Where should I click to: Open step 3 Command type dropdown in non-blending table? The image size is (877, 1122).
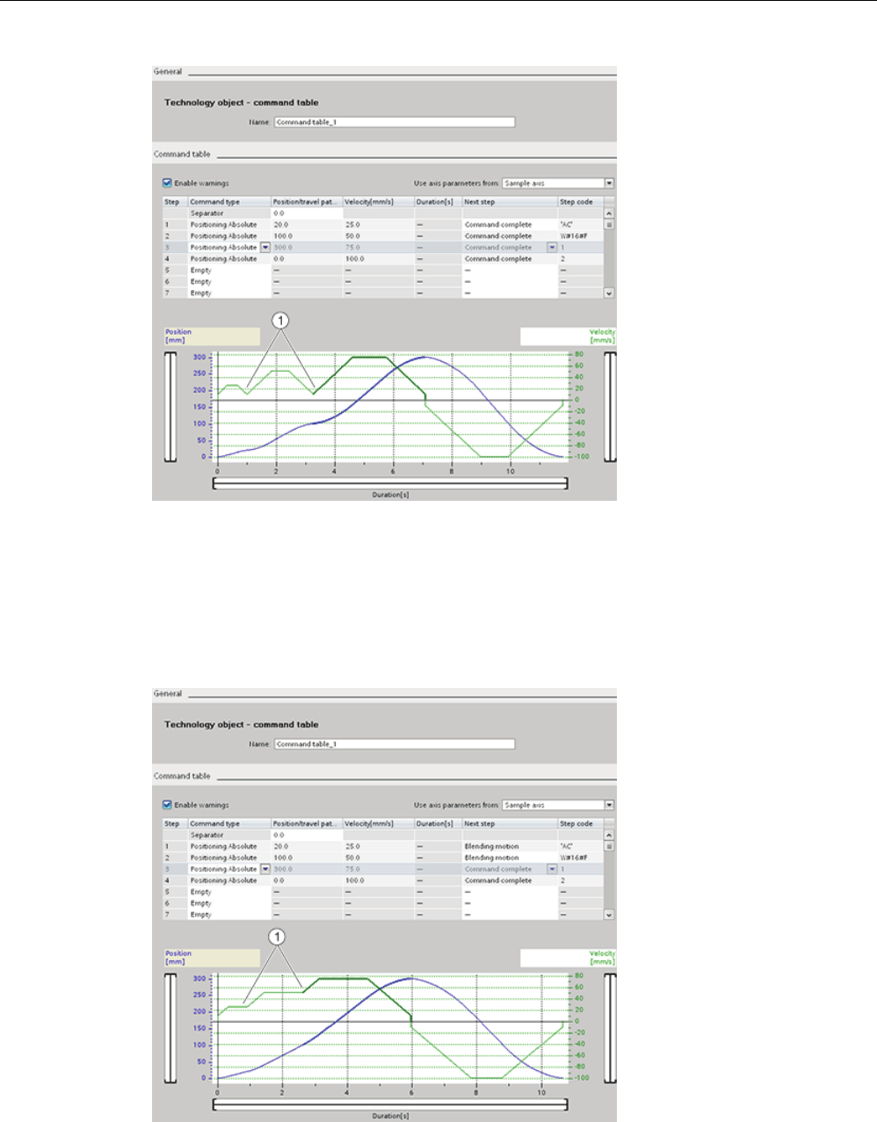click(265, 248)
